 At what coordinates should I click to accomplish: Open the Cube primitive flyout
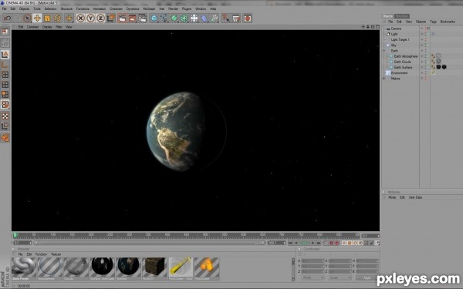[154, 18]
